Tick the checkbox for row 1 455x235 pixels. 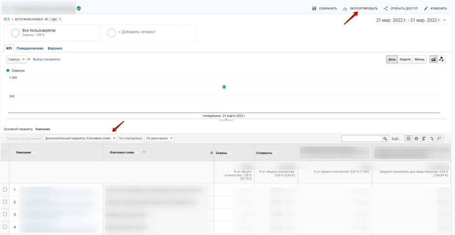[x=5, y=189]
